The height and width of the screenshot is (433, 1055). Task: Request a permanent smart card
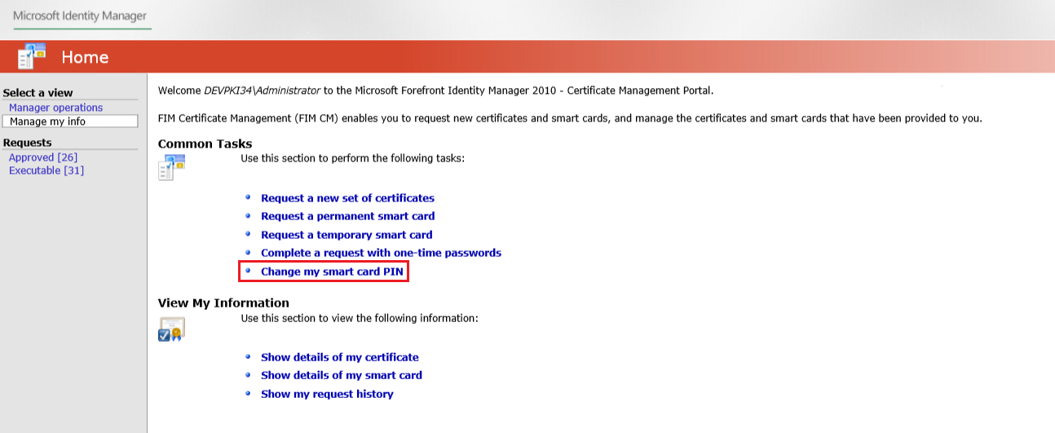[x=347, y=216]
